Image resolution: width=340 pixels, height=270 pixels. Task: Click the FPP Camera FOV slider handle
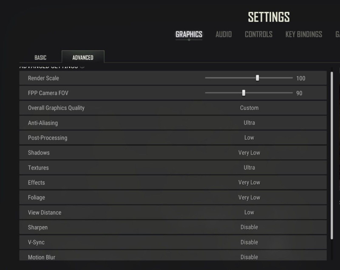click(244, 93)
